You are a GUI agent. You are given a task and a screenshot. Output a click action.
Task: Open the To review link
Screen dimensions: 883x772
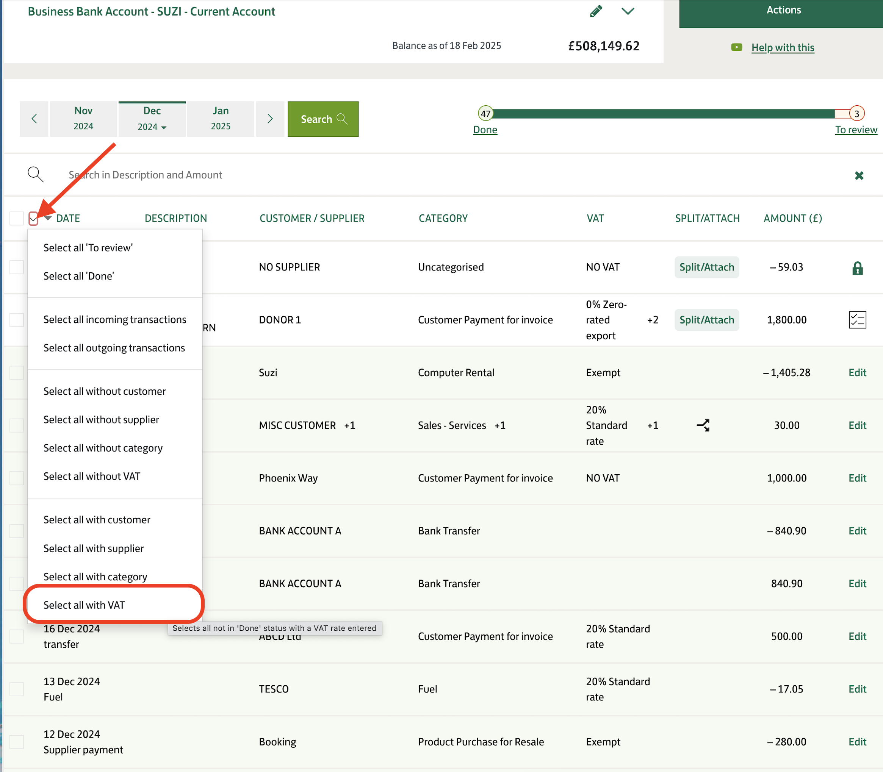point(855,130)
